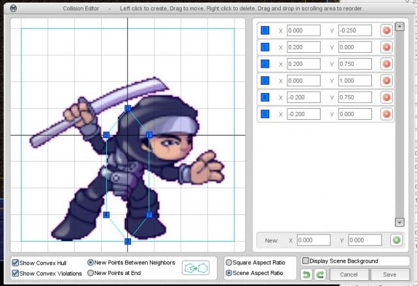Edit point 0 X field 0.000
The width and height of the screenshot is (417, 286).
304,31
